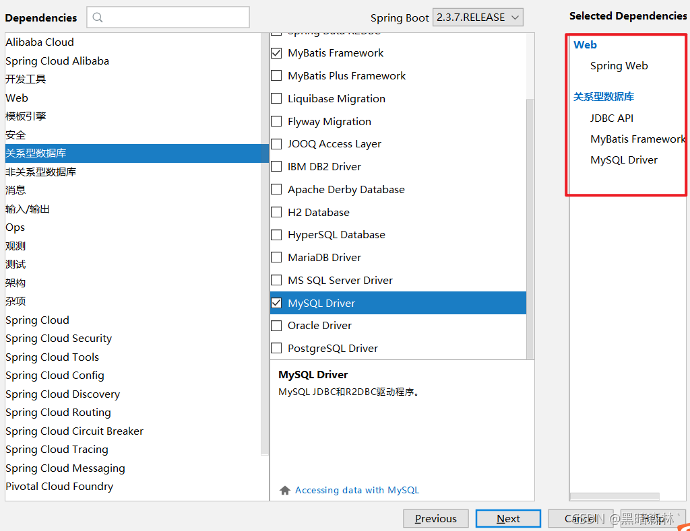Tick the IBM DB2 Driver checkbox
The width and height of the screenshot is (690, 531).
coord(276,167)
